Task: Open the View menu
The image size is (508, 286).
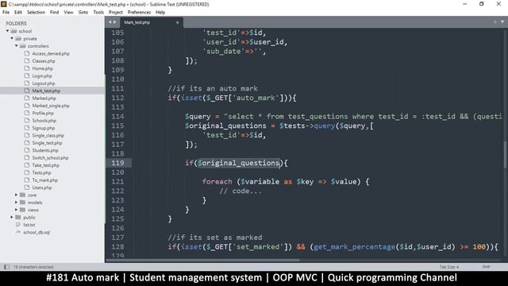Action: (x=68, y=12)
